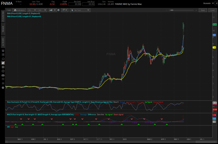Click the Load button
Image resolution: width=218 pixels, height=144 pixels.
click(x=212, y=10)
